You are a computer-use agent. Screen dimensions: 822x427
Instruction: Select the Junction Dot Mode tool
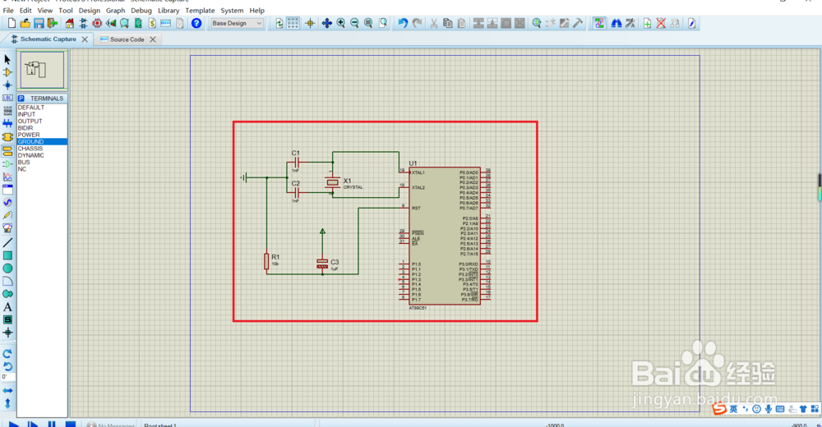pyautogui.click(x=7, y=85)
